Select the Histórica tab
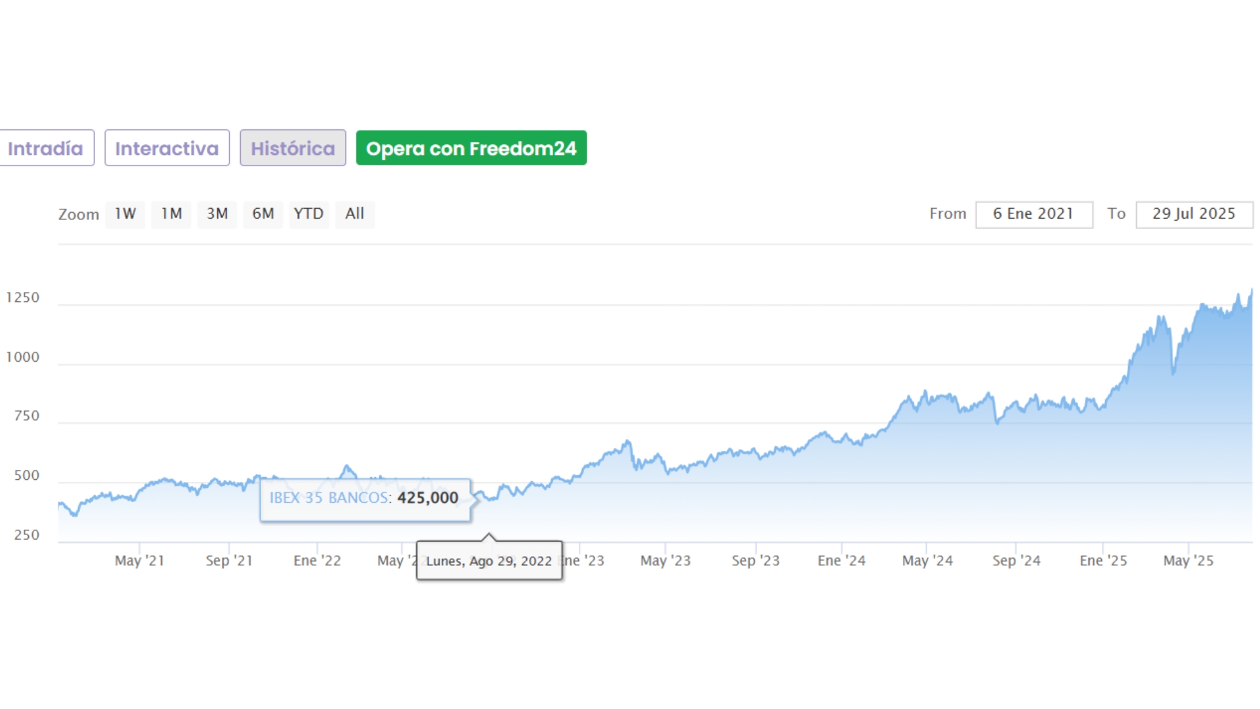 pos(293,148)
